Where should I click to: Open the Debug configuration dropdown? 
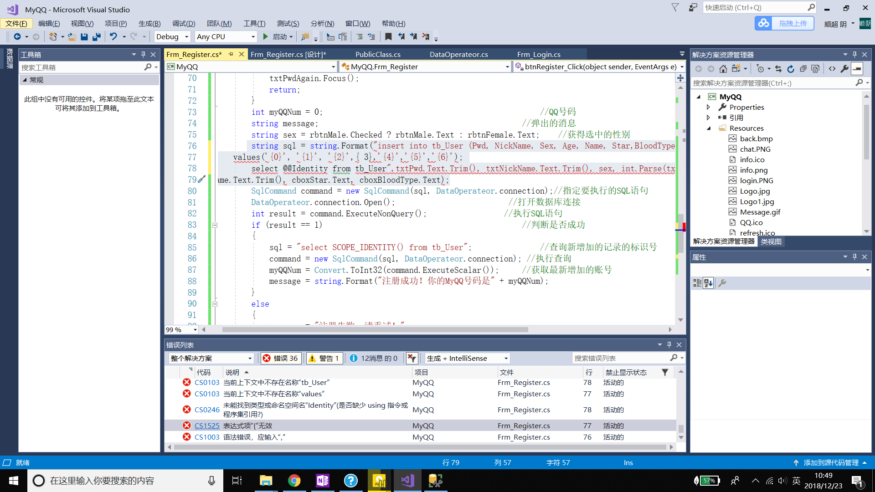(x=187, y=37)
